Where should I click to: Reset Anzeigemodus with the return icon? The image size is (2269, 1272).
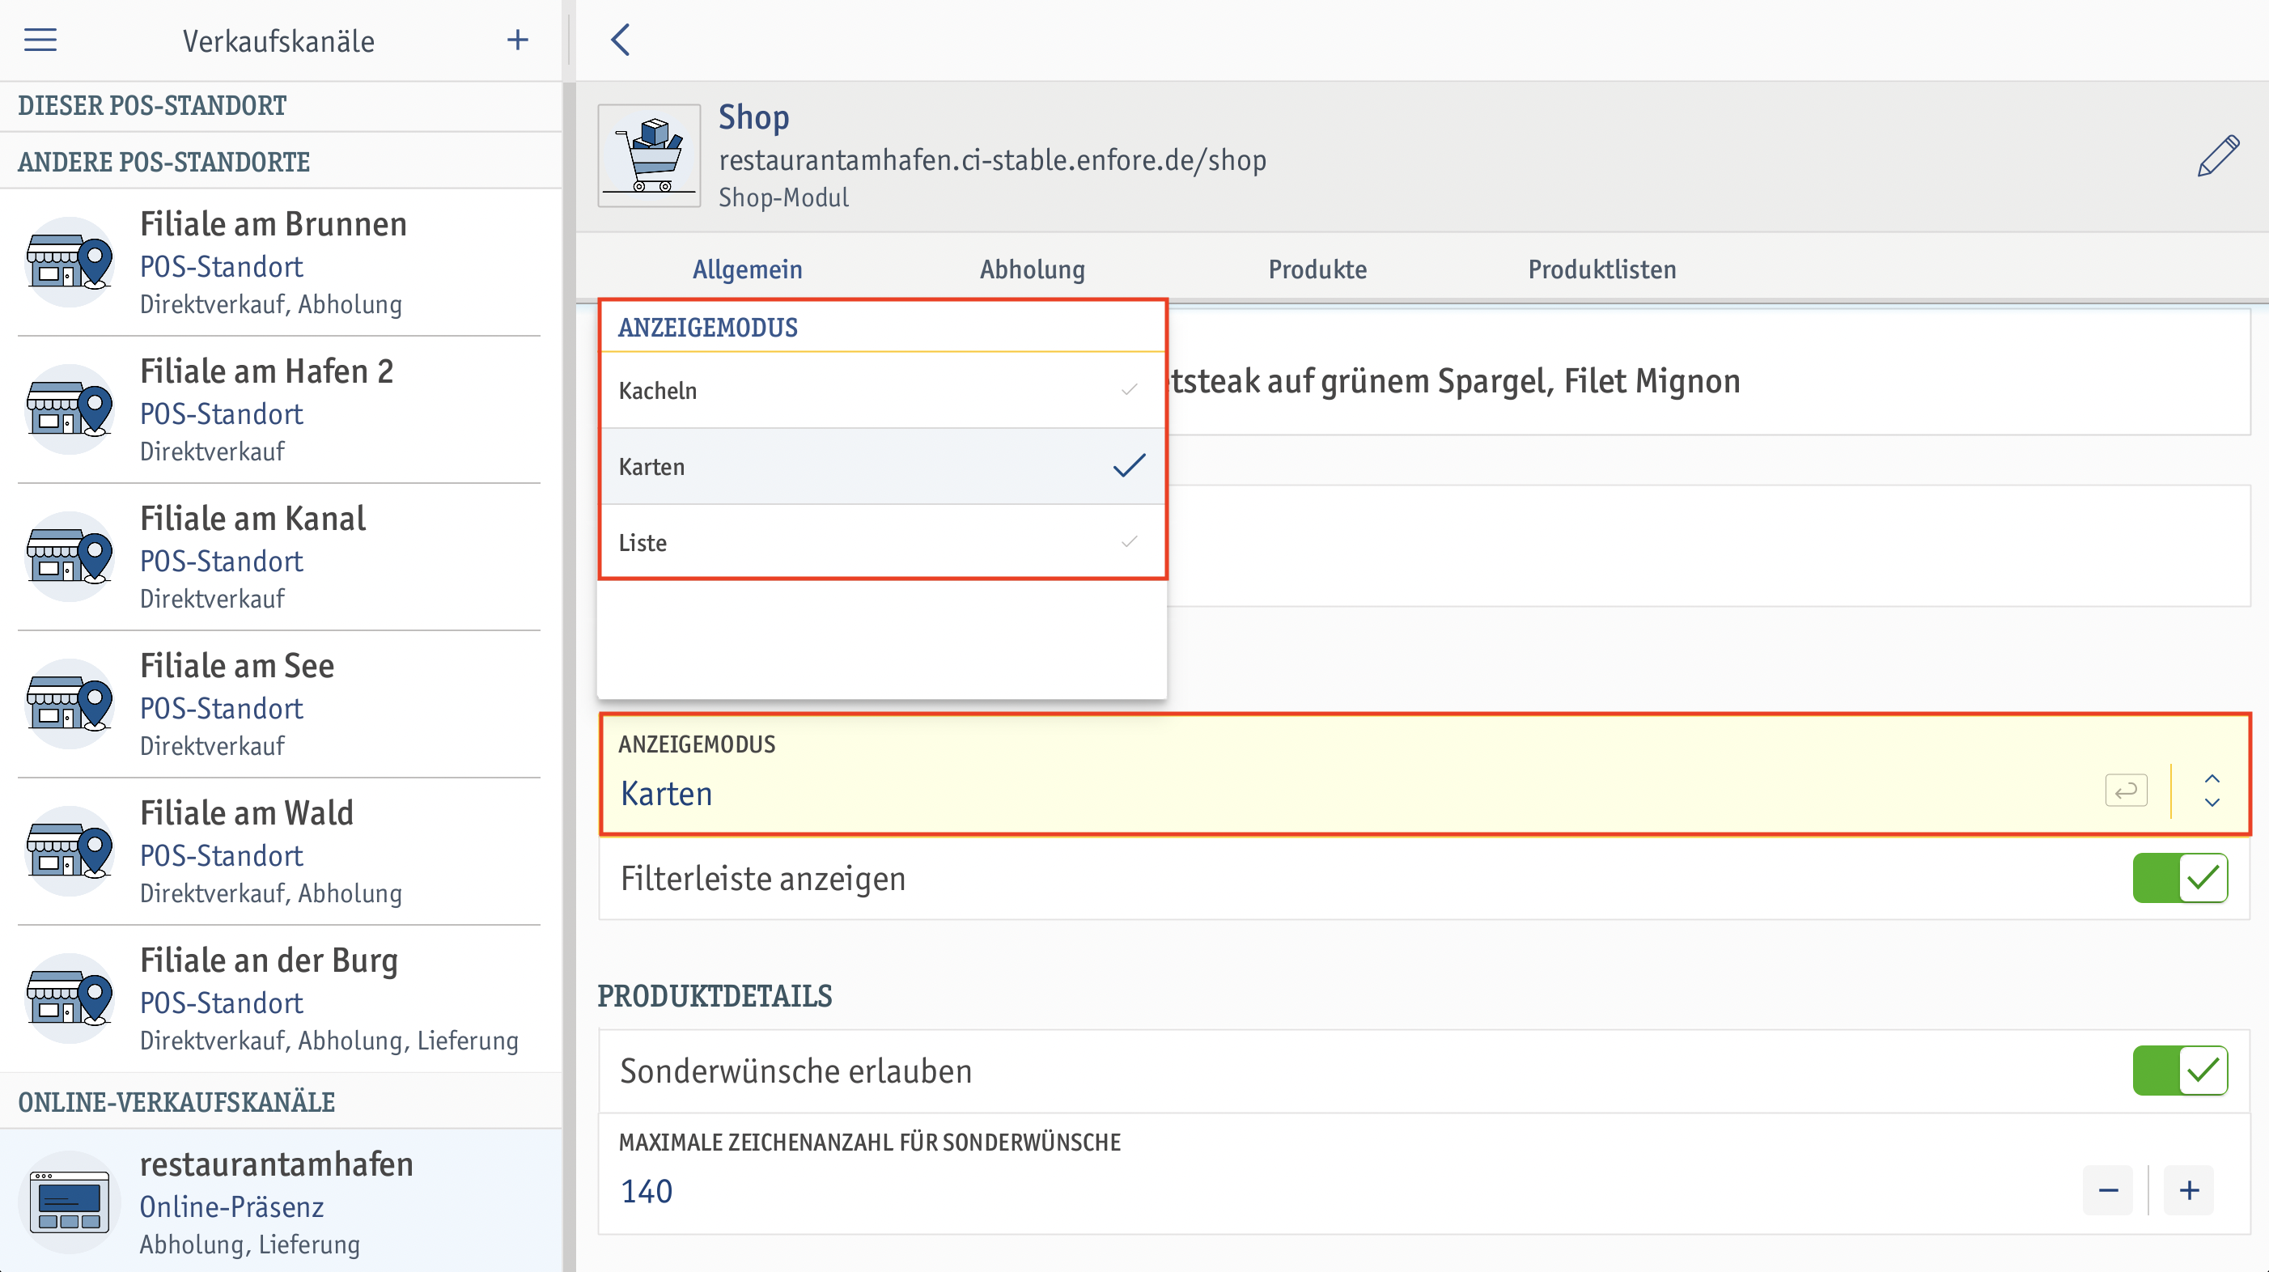coord(2126,791)
